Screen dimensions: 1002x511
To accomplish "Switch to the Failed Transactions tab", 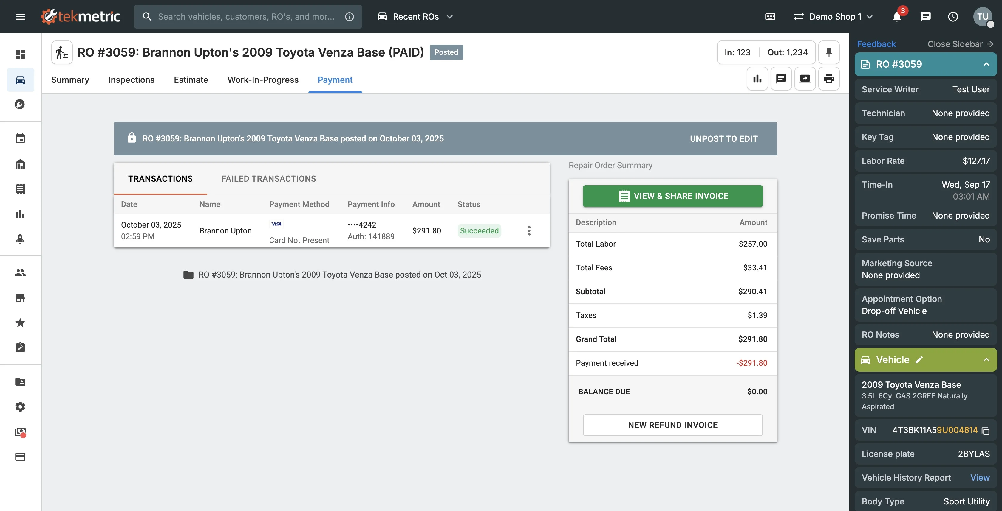I will (268, 179).
